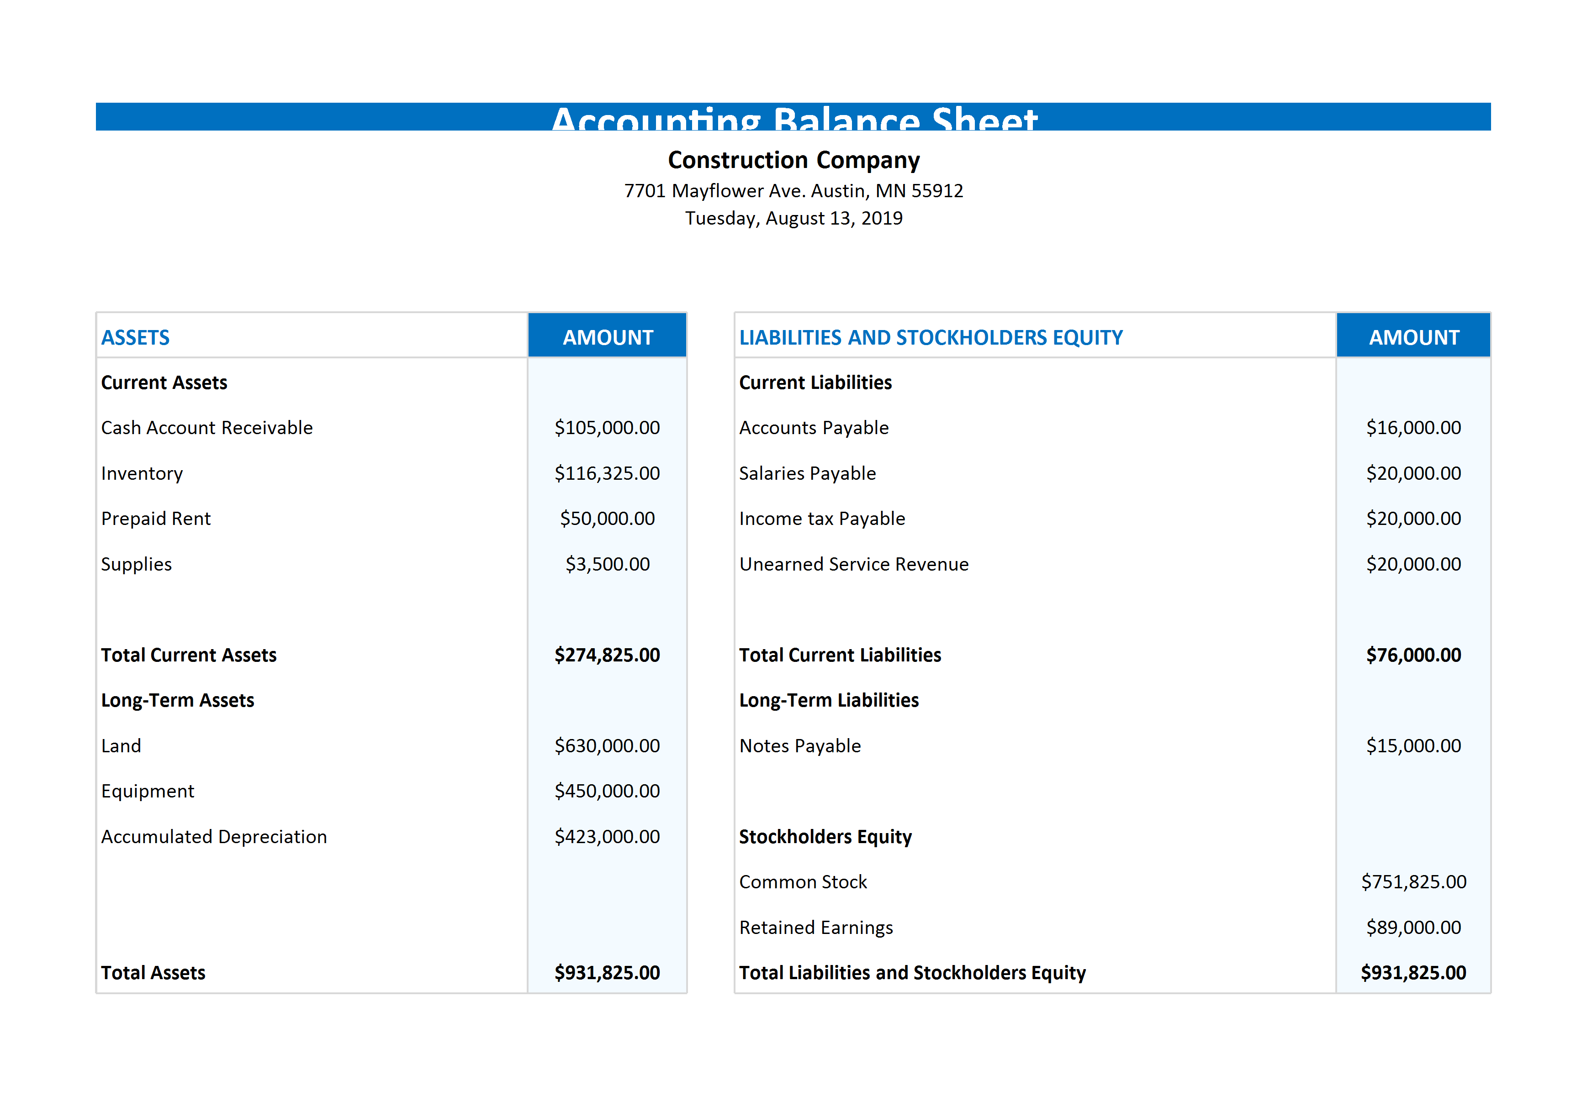
Task: Select the 'Stockholders Equity' subheading
Action: click(826, 837)
